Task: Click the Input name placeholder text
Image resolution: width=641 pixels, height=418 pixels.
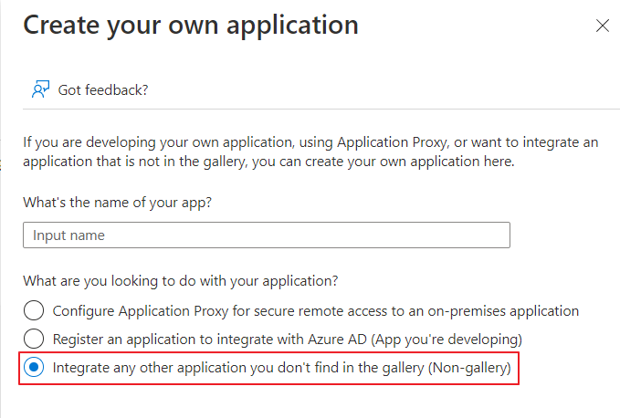Action: click(68, 235)
